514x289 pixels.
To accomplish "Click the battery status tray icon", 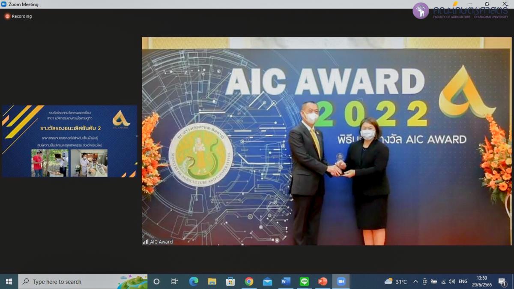I will tap(434, 282).
